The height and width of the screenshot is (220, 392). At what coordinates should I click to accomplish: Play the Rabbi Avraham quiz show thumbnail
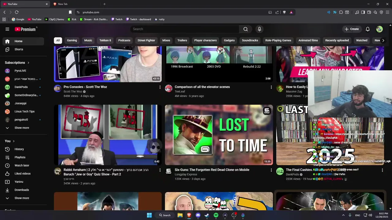(x=108, y=135)
